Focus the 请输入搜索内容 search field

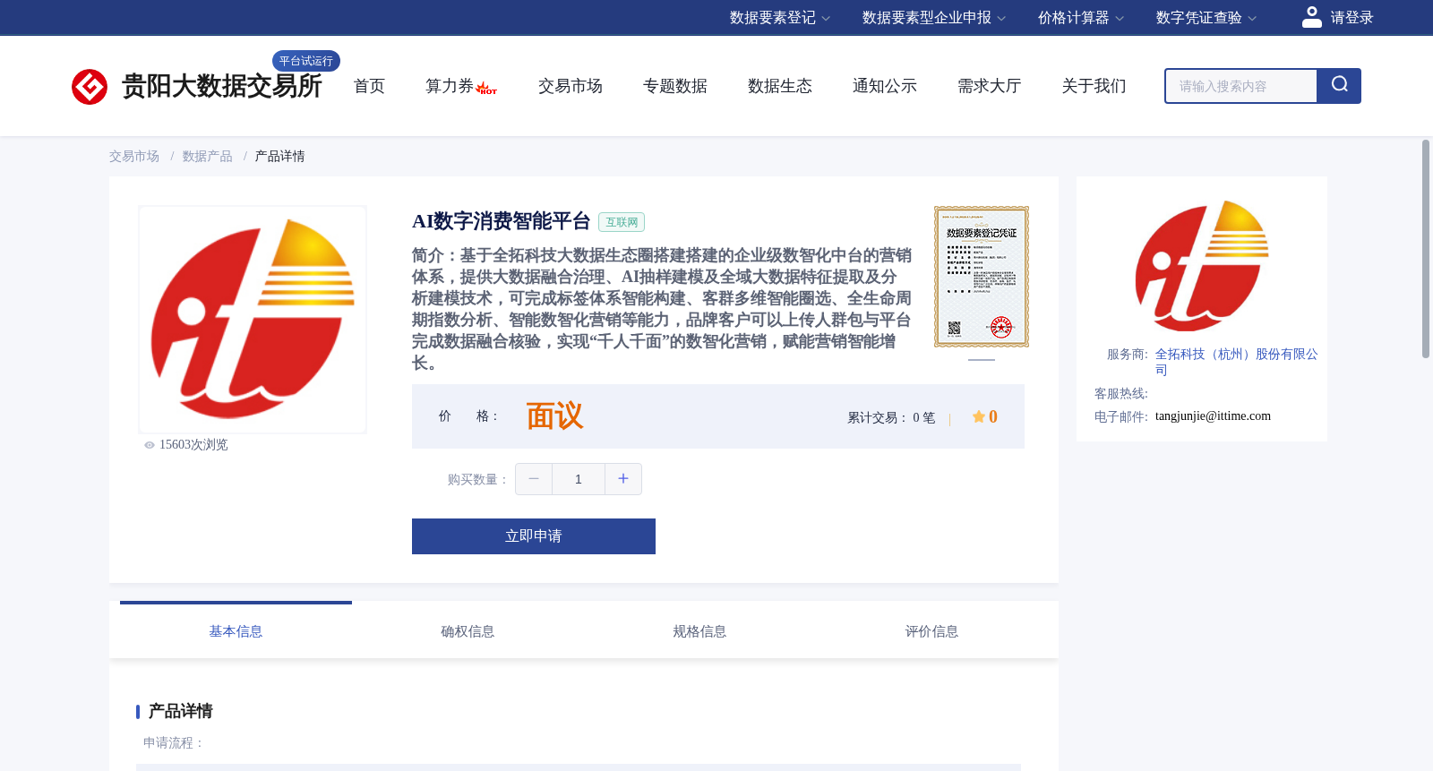[1241, 86]
